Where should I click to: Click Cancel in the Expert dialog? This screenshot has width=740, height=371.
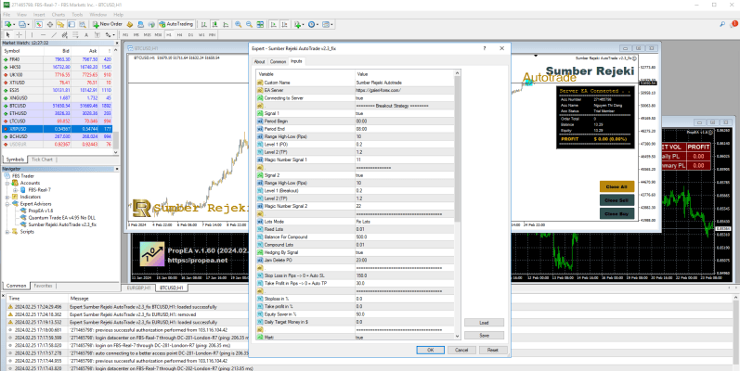click(461, 351)
